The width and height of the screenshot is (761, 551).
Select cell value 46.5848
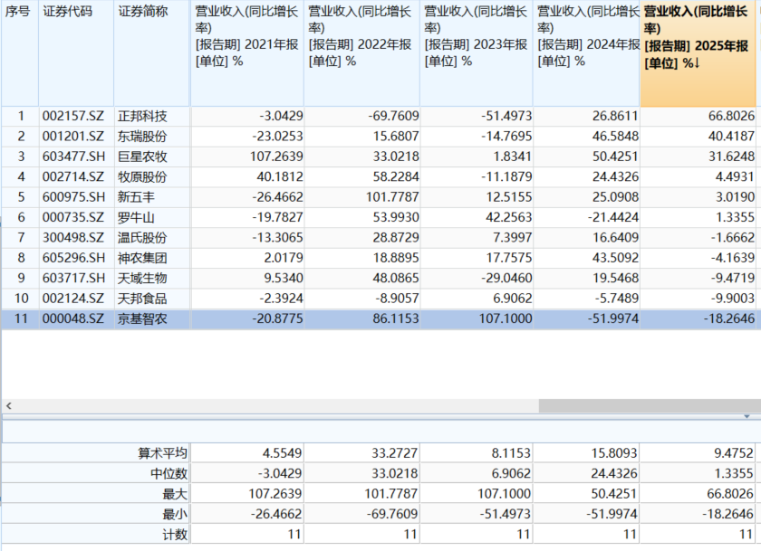[615, 137]
